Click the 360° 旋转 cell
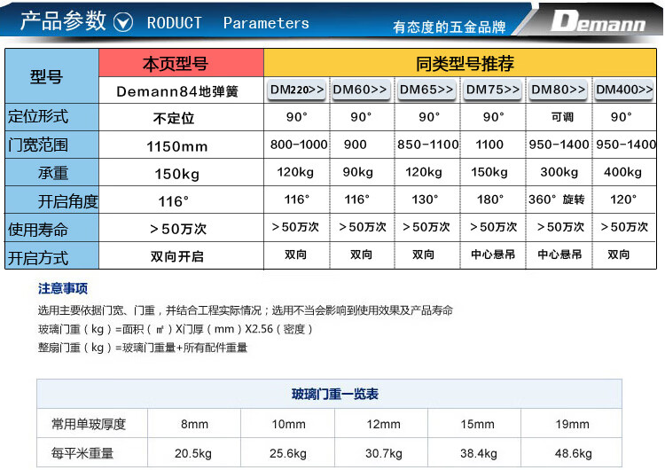 (x=557, y=199)
